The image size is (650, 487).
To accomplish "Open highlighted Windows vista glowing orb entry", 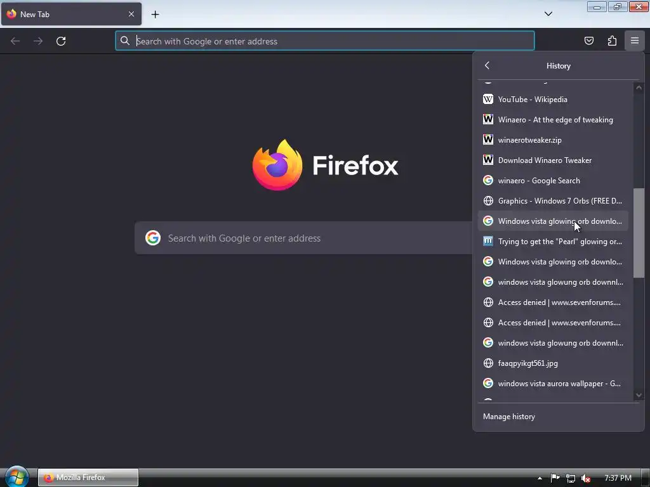I will point(553,221).
